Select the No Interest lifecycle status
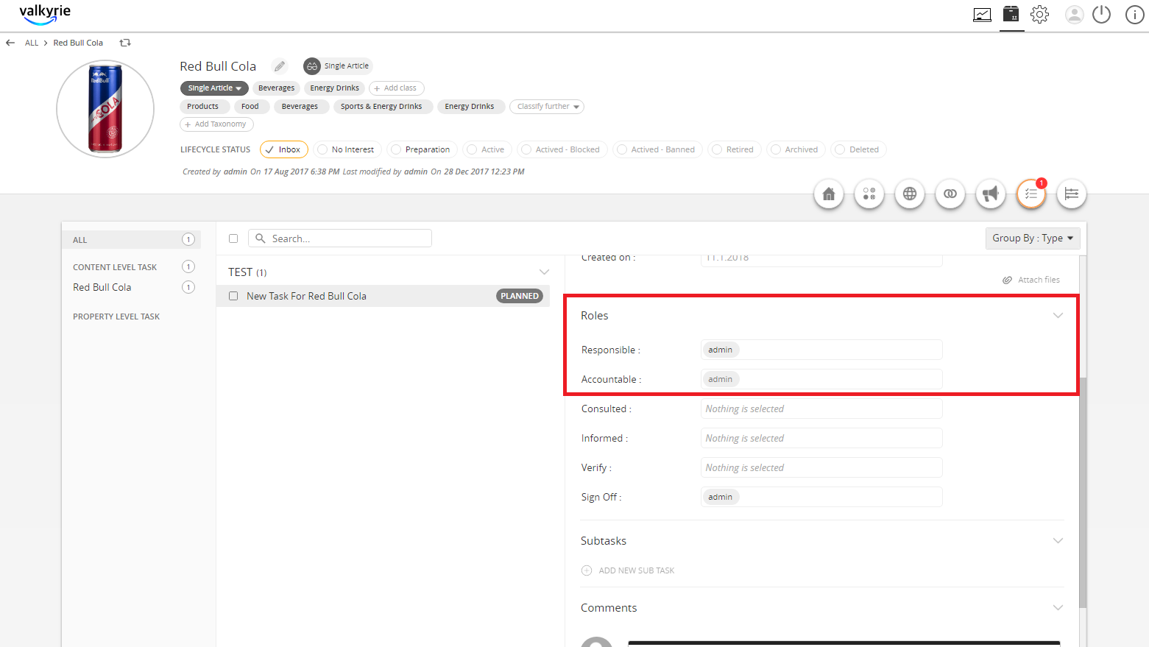 [347, 149]
